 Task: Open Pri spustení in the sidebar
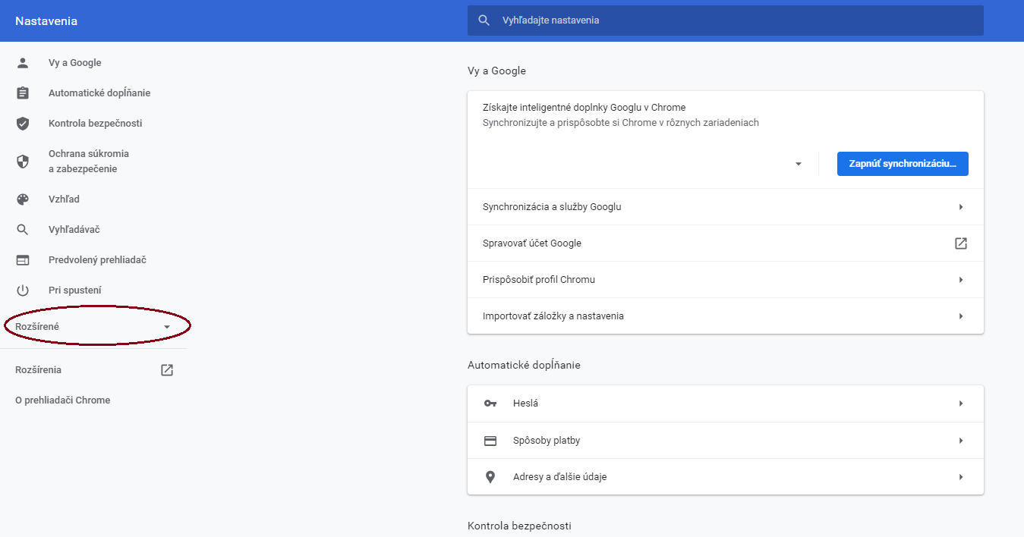pos(75,290)
